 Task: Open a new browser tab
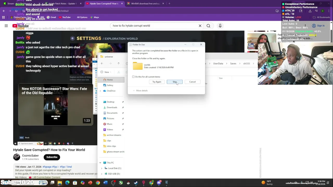[169, 4]
